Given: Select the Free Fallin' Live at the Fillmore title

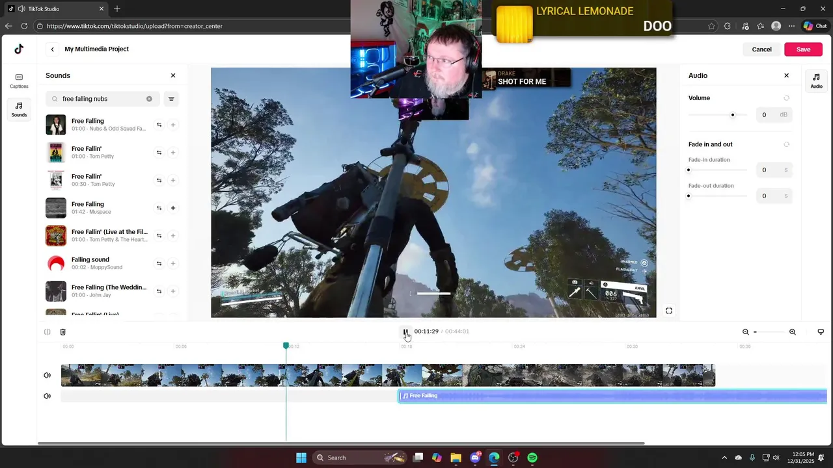Looking at the screenshot, I should (109, 231).
